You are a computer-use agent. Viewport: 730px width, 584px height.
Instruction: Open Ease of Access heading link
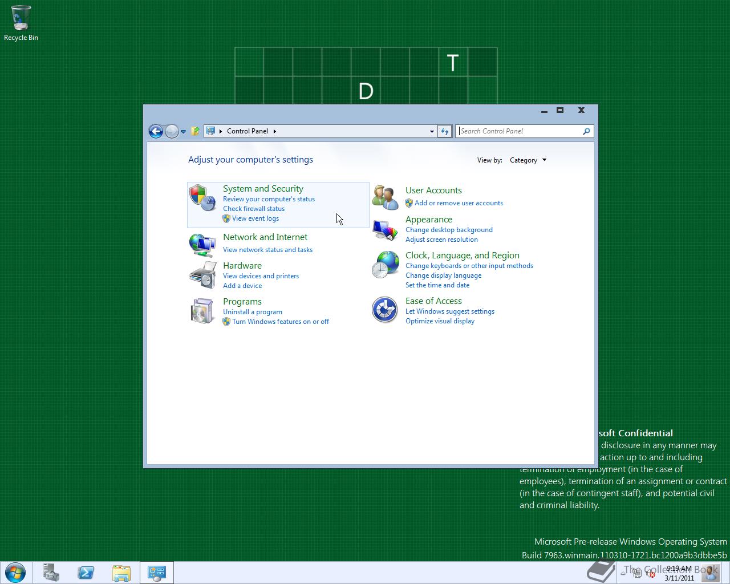(x=433, y=301)
